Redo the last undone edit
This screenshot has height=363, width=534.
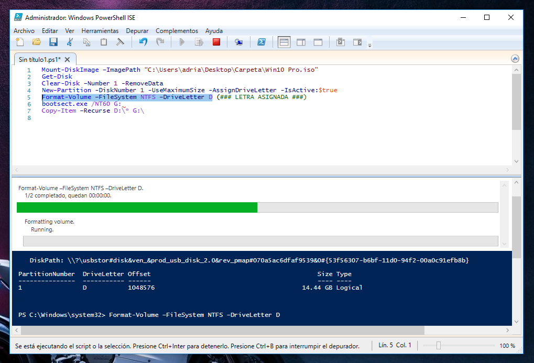pos(160,42)
